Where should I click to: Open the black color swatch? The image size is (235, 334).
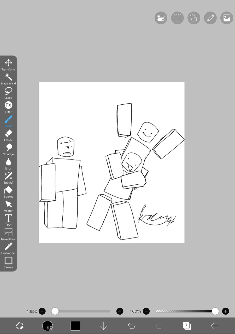(75, 326)
